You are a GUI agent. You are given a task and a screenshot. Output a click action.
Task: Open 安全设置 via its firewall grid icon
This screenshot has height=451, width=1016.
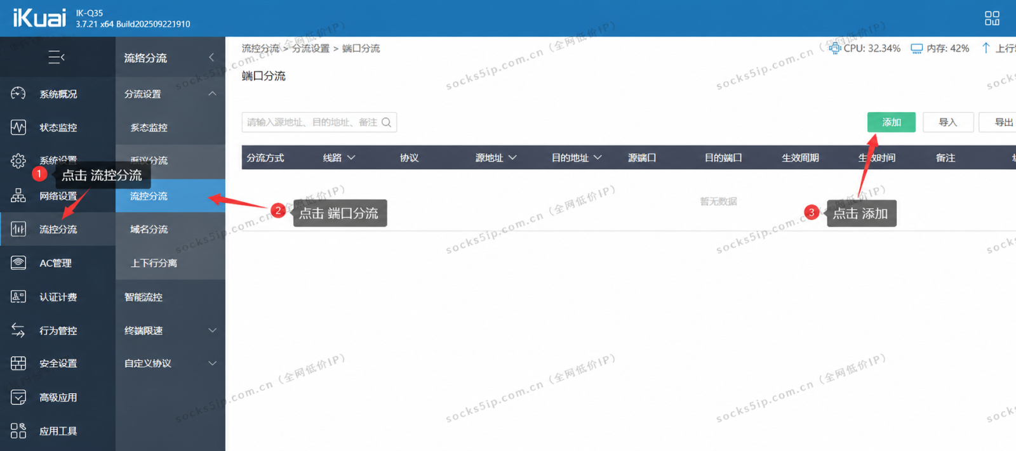(18, 363)
